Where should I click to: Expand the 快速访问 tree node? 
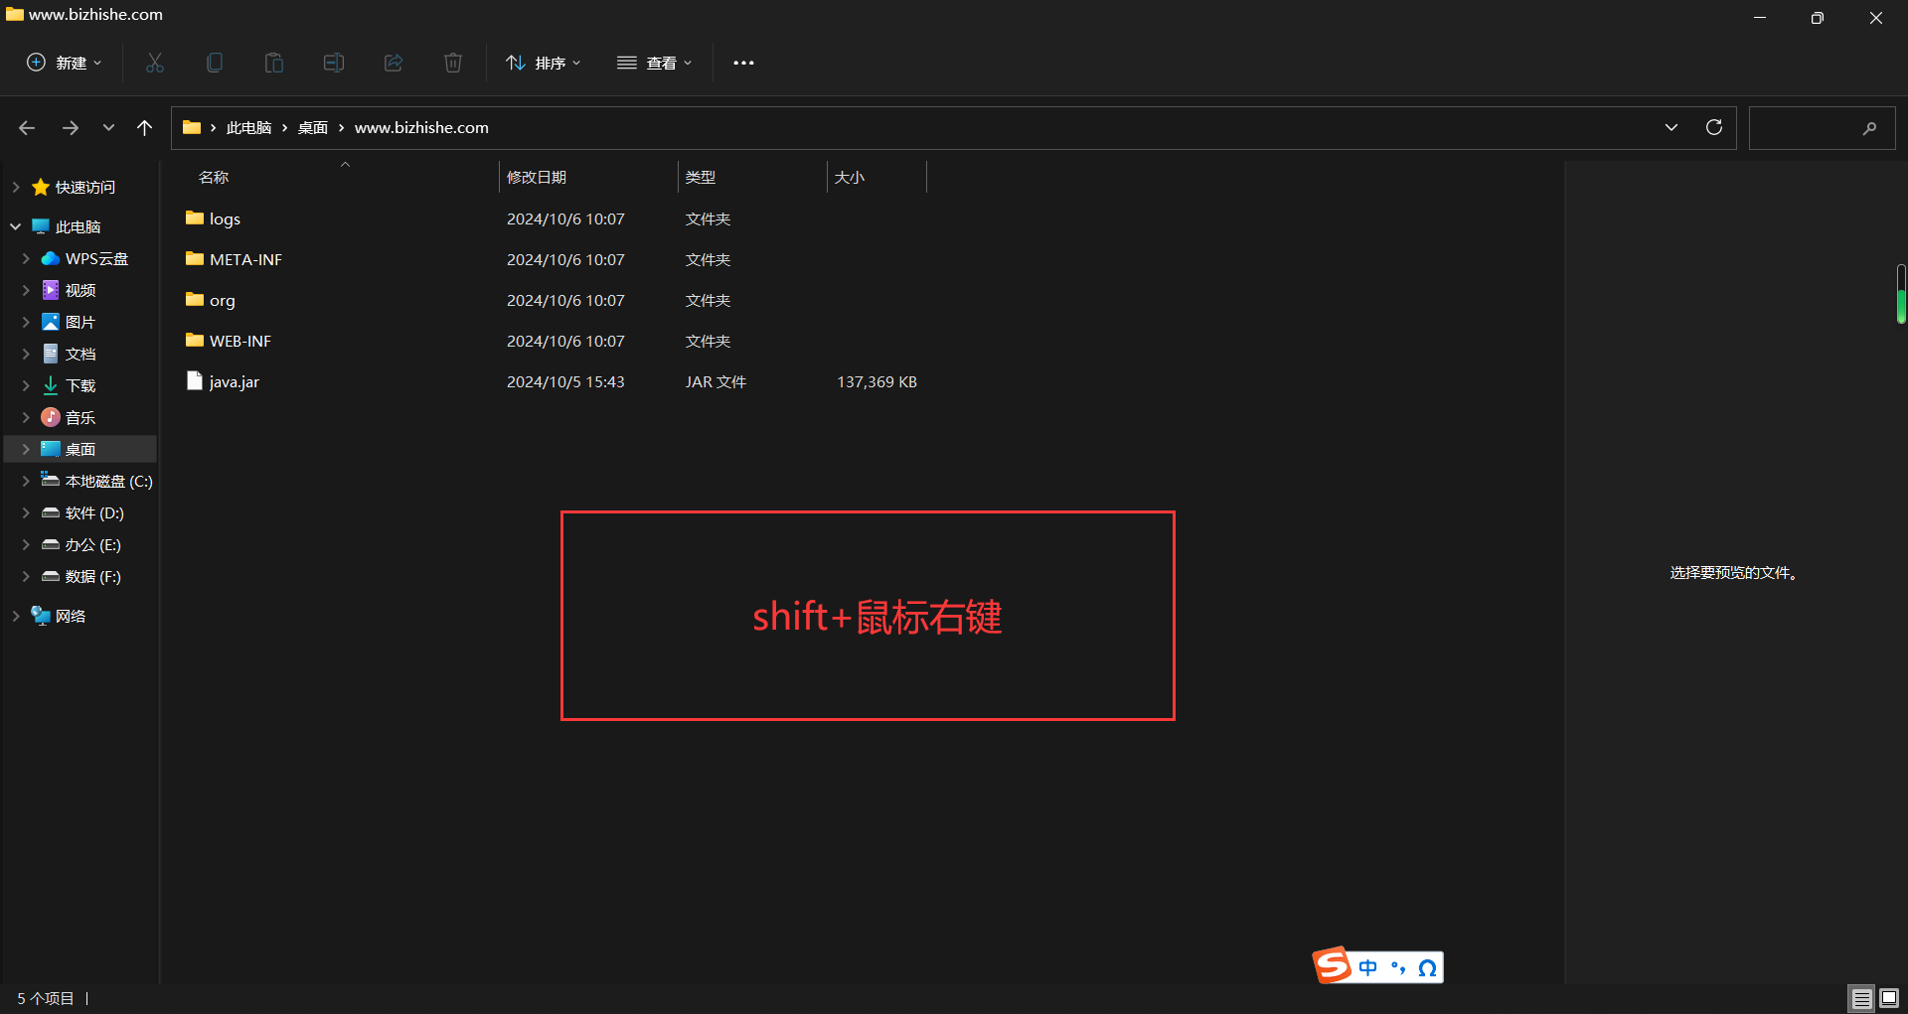[x=16, y=187]
